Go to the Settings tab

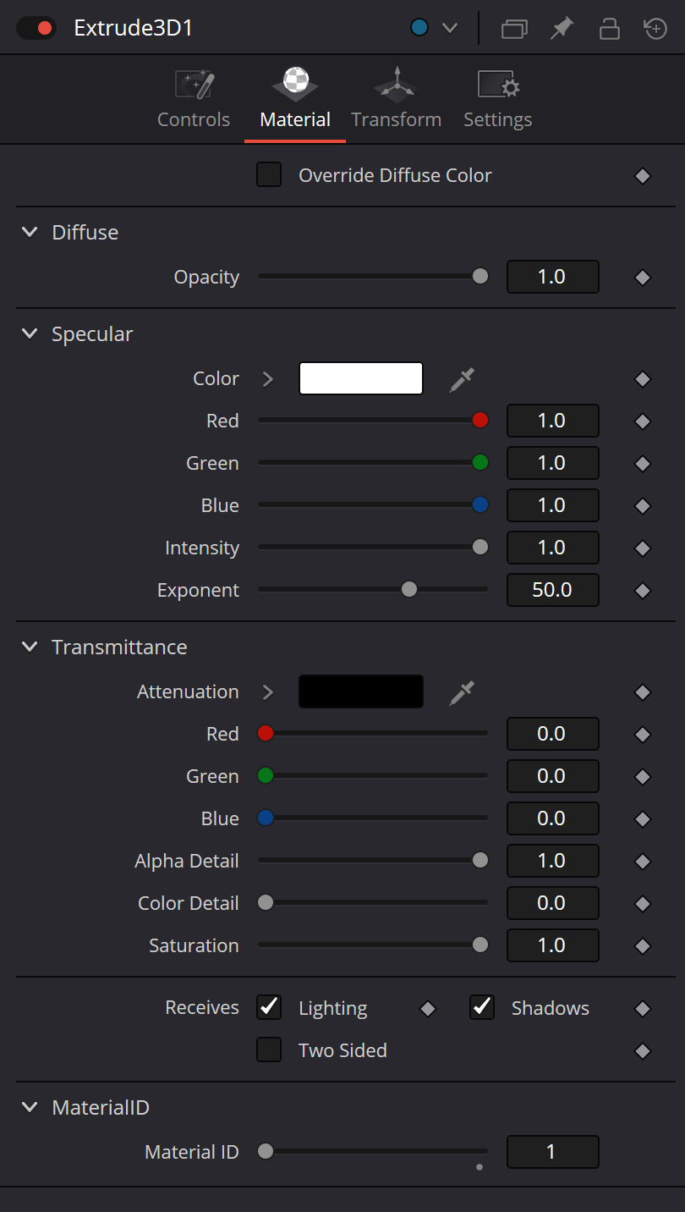pos(498,100)
